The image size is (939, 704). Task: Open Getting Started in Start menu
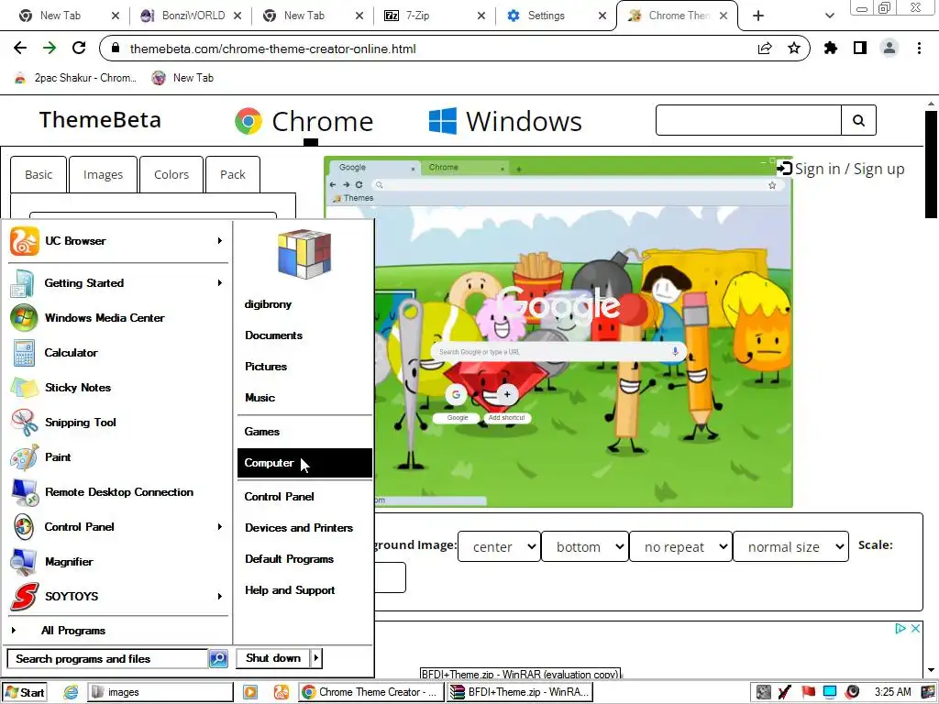pyautogui.click(x=117, y=282)
